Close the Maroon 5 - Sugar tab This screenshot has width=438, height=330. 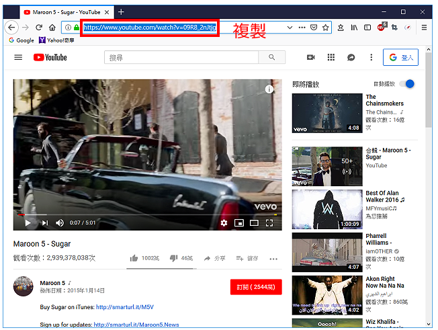pyautogui.click(x=107, y=12)
